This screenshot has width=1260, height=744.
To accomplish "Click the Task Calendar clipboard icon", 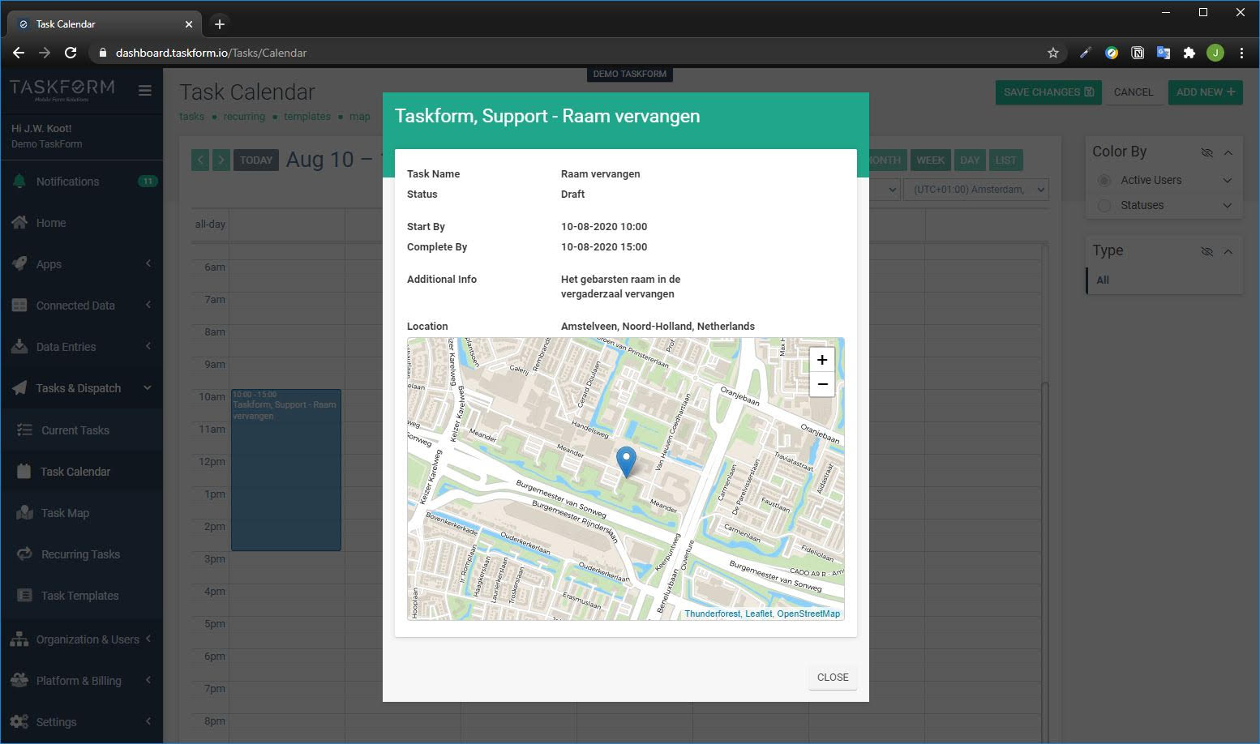I will coord(24,471).
